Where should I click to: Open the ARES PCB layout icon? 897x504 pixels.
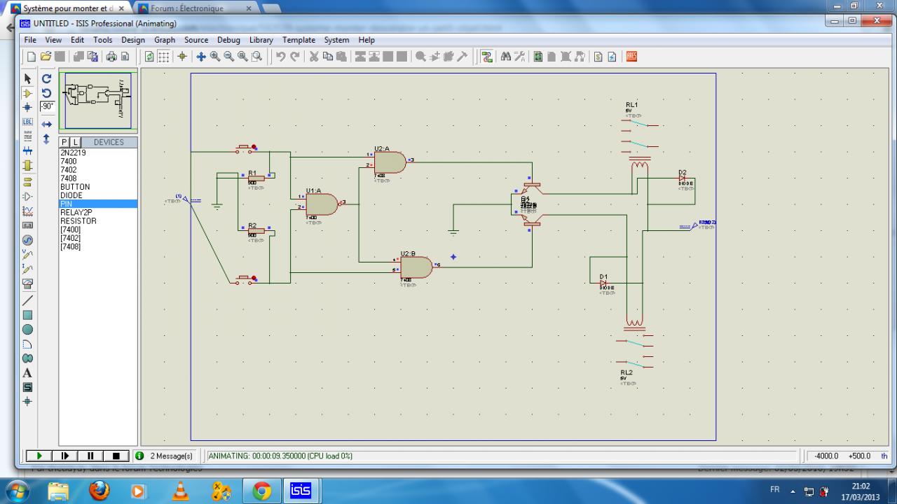coord(631,57)
